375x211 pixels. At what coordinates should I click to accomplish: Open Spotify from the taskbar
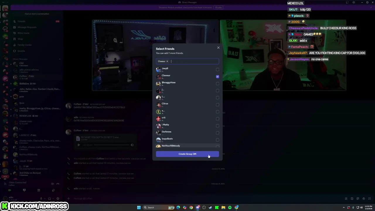[x=230, y=207]
